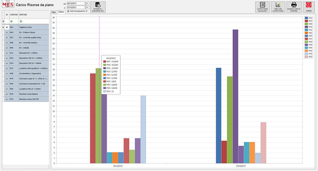318x171 pixels.
Task: Click the Ricarica / Aggiorna database reload button
Action: 98,7
